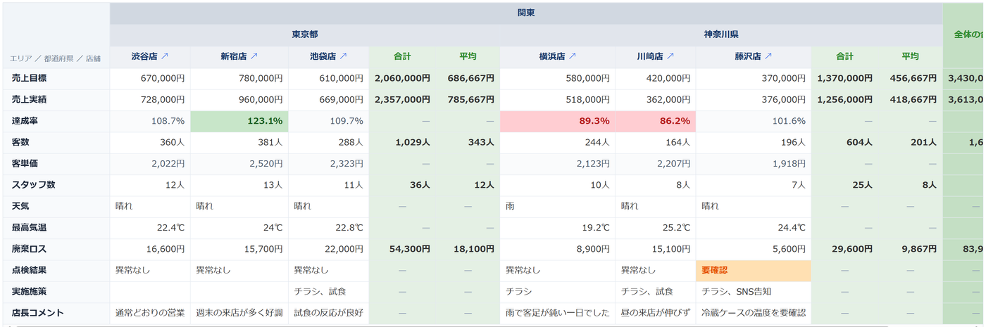Click the 天気 row header
Viewport: 986px width, 327px height.
pyautogui.click(x=55, y=207)
